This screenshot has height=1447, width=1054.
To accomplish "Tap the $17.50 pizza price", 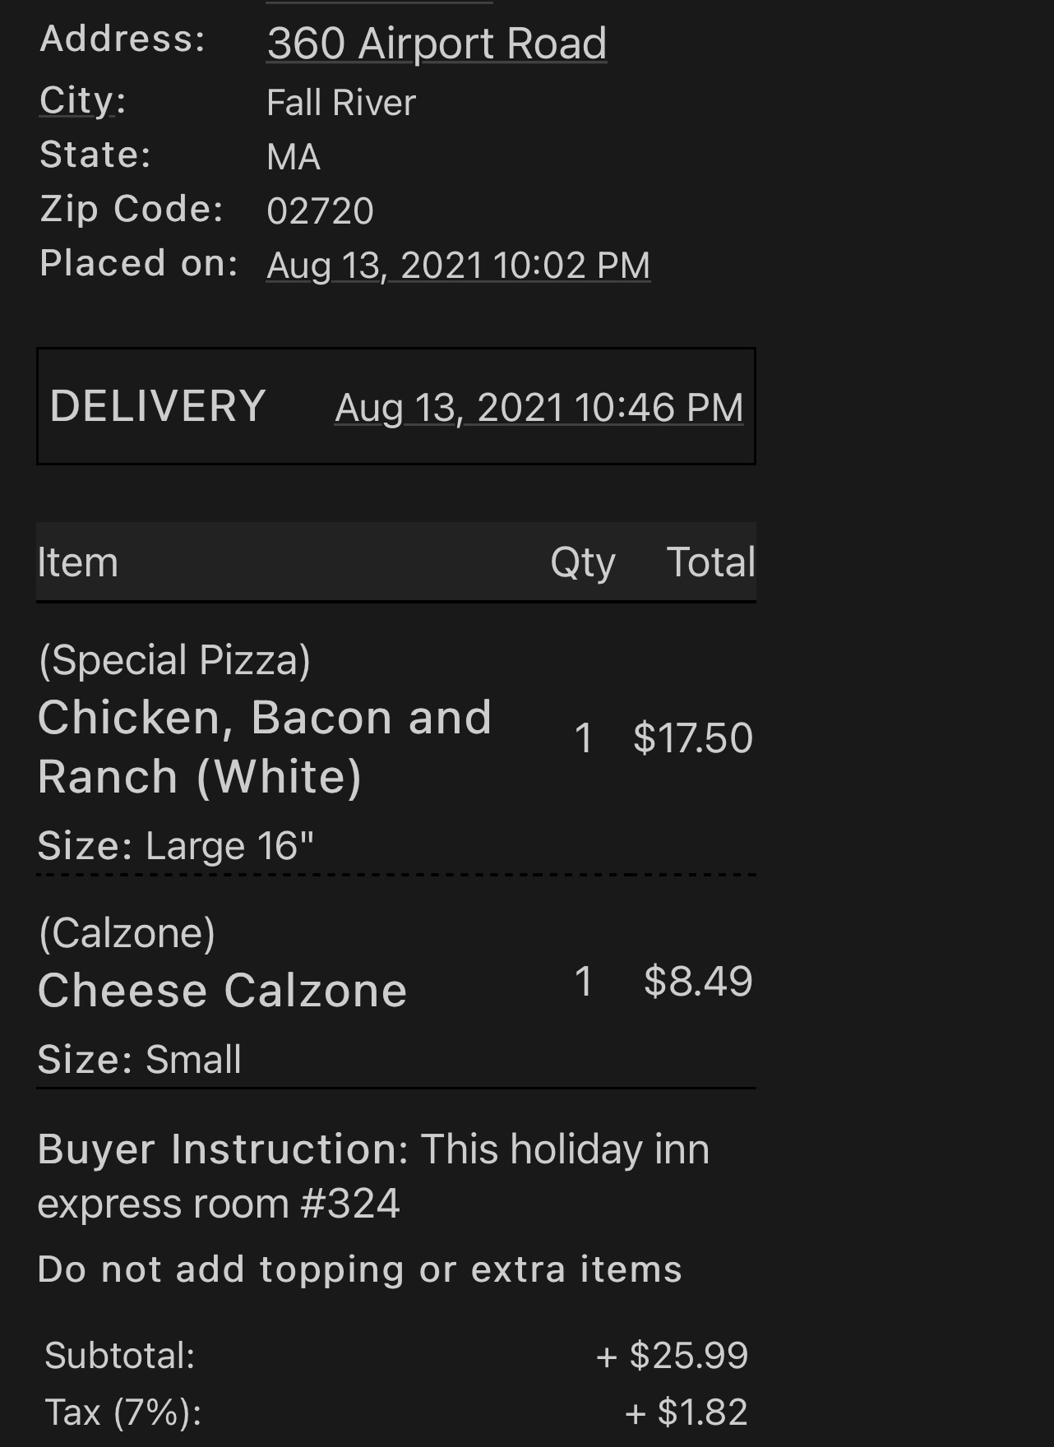I will [692, 737].
